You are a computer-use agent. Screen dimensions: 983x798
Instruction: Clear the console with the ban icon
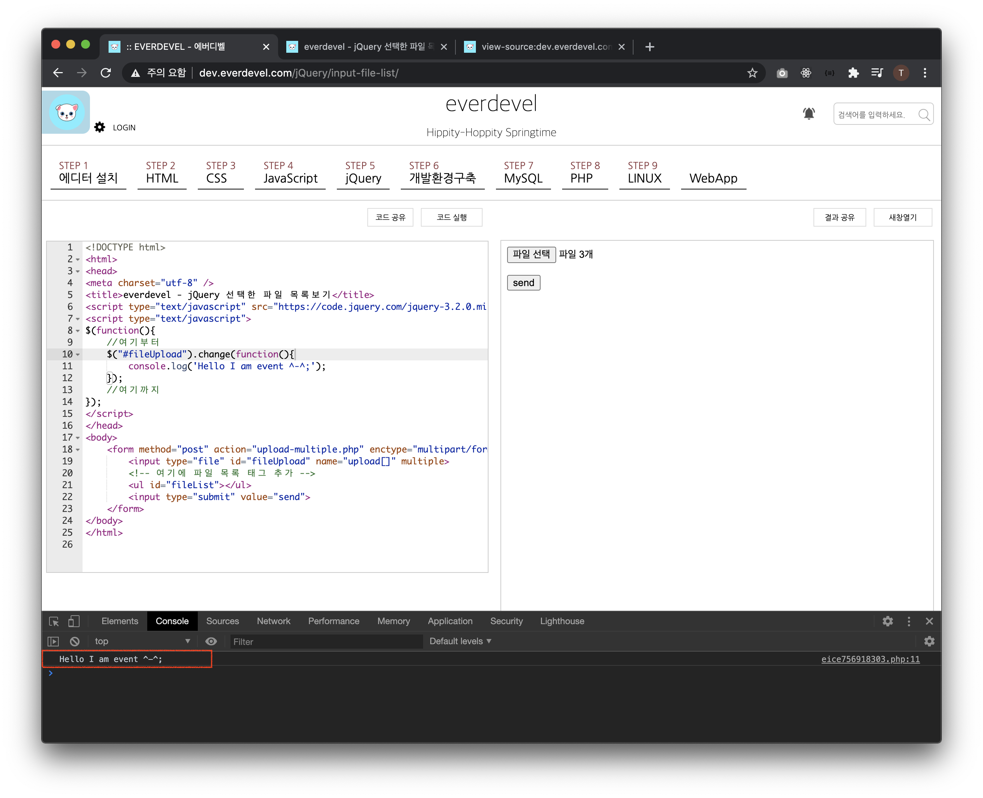click(74, 641)
